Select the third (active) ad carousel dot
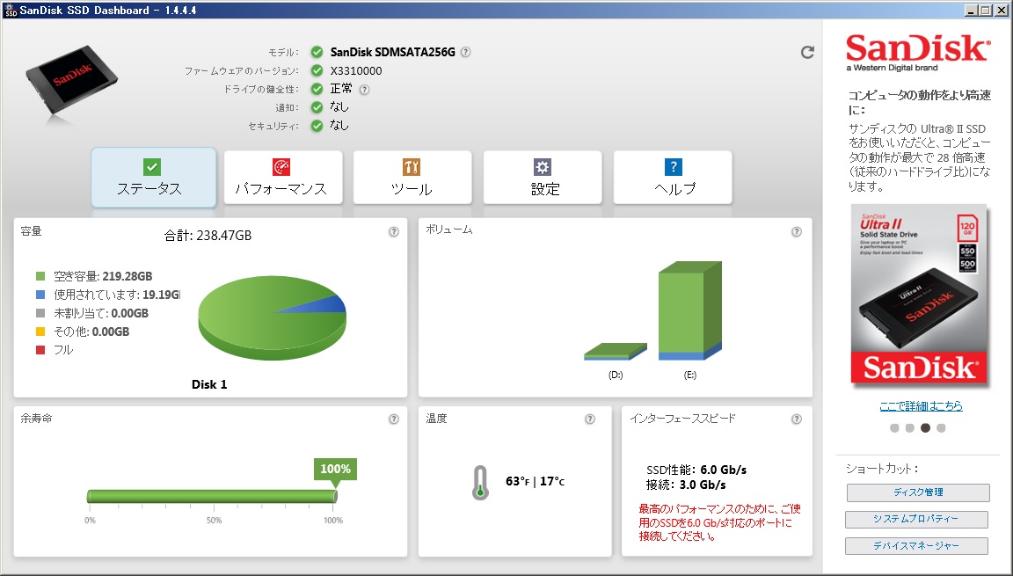This screenshot has width=1013, height=576. [925, 428]
